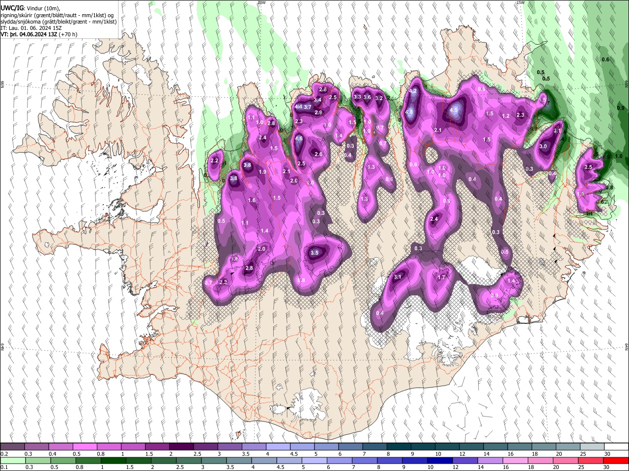Screen dimensions: 629x471
Task: Select lower legend swatch from 4 to 4.5
Action: coord(265,461)
